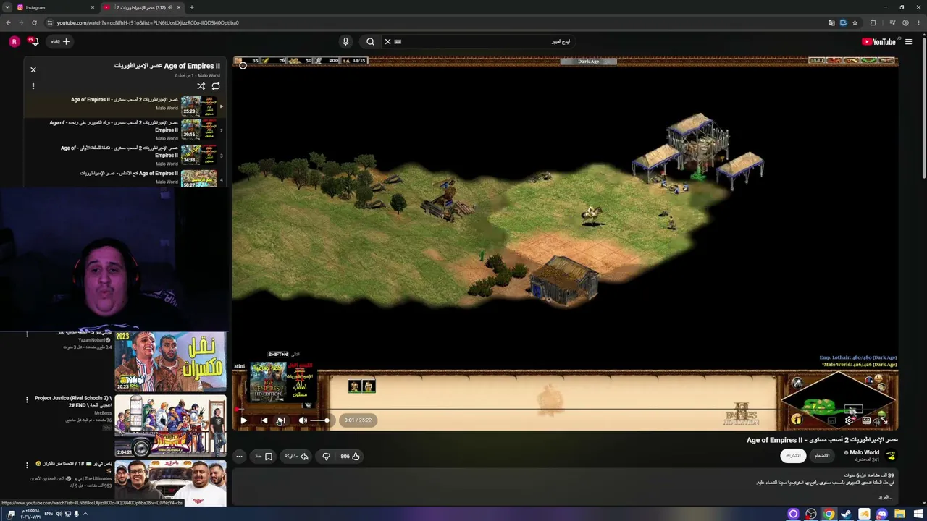Select the 39:16 video in playlist

125,130
